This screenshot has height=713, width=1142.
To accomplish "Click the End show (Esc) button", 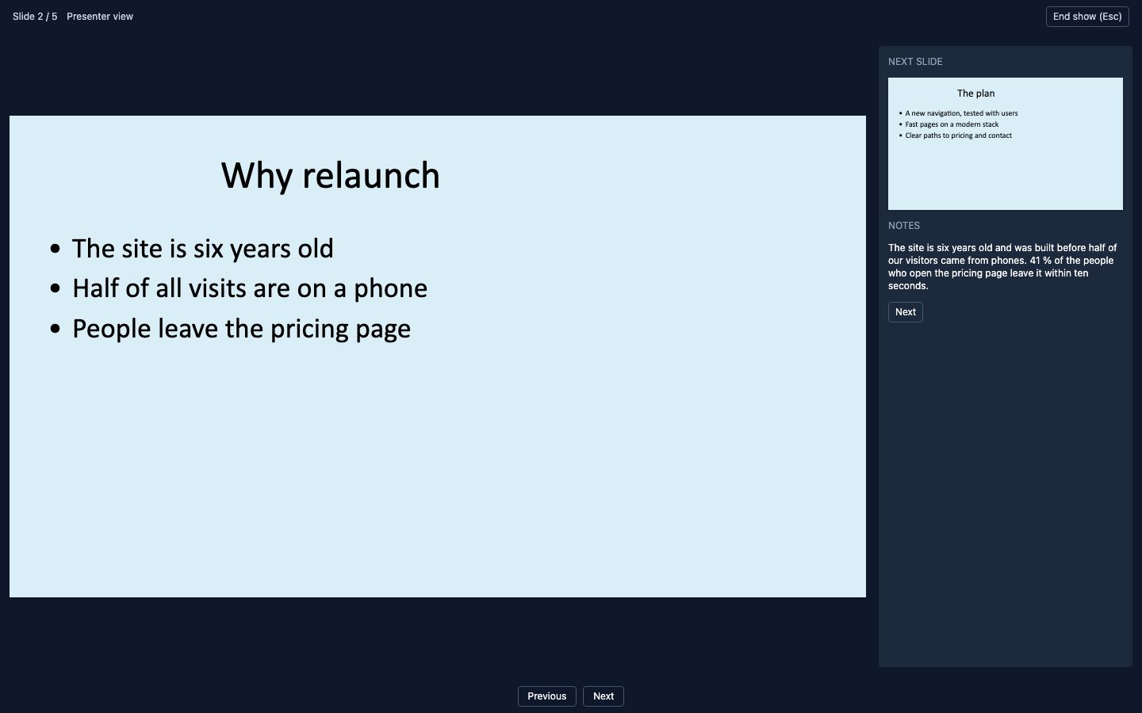I will [x=1087, y=17].
